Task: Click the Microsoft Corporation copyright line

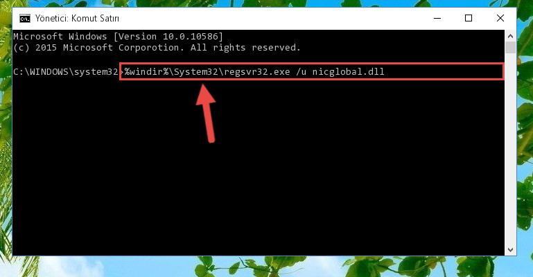Action: 157,48
